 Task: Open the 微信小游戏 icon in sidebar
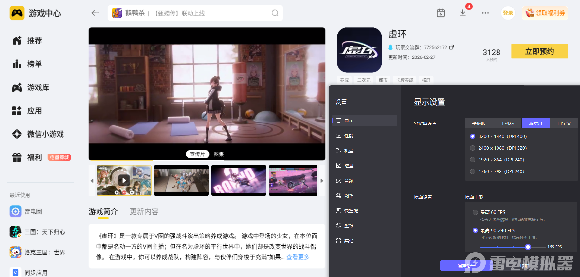(17, 134)
